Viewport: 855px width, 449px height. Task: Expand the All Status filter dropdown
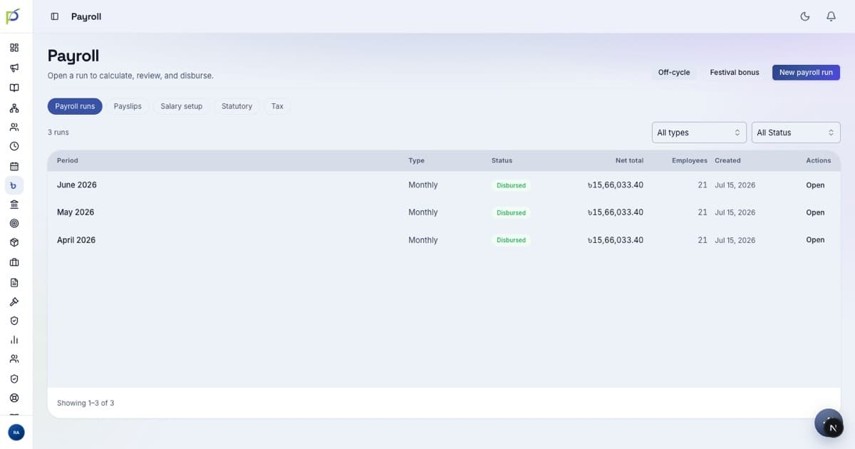796,133
